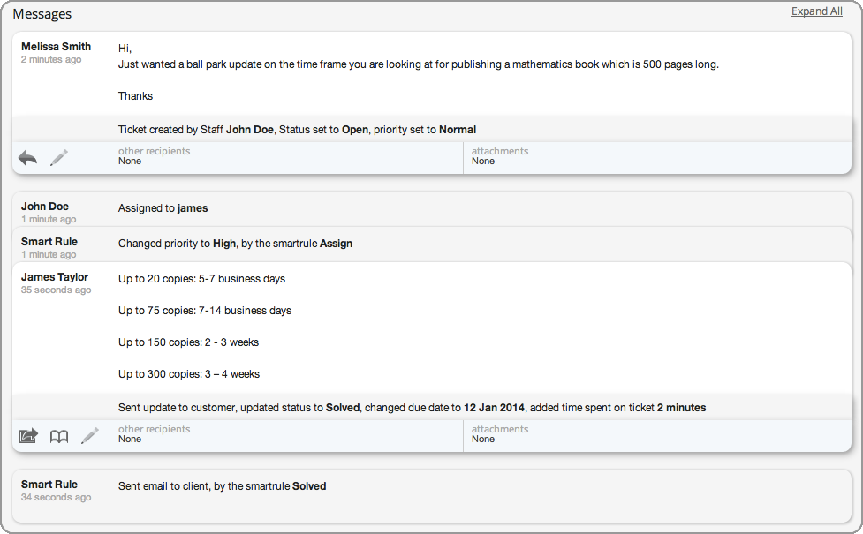Click 'other recipients' under Melissa Smith's message

[x=154, y=151]
